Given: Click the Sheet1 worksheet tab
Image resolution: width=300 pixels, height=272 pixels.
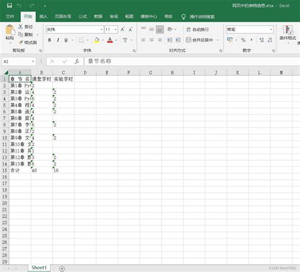Looking at the screenshot, I should click(39, 268).
